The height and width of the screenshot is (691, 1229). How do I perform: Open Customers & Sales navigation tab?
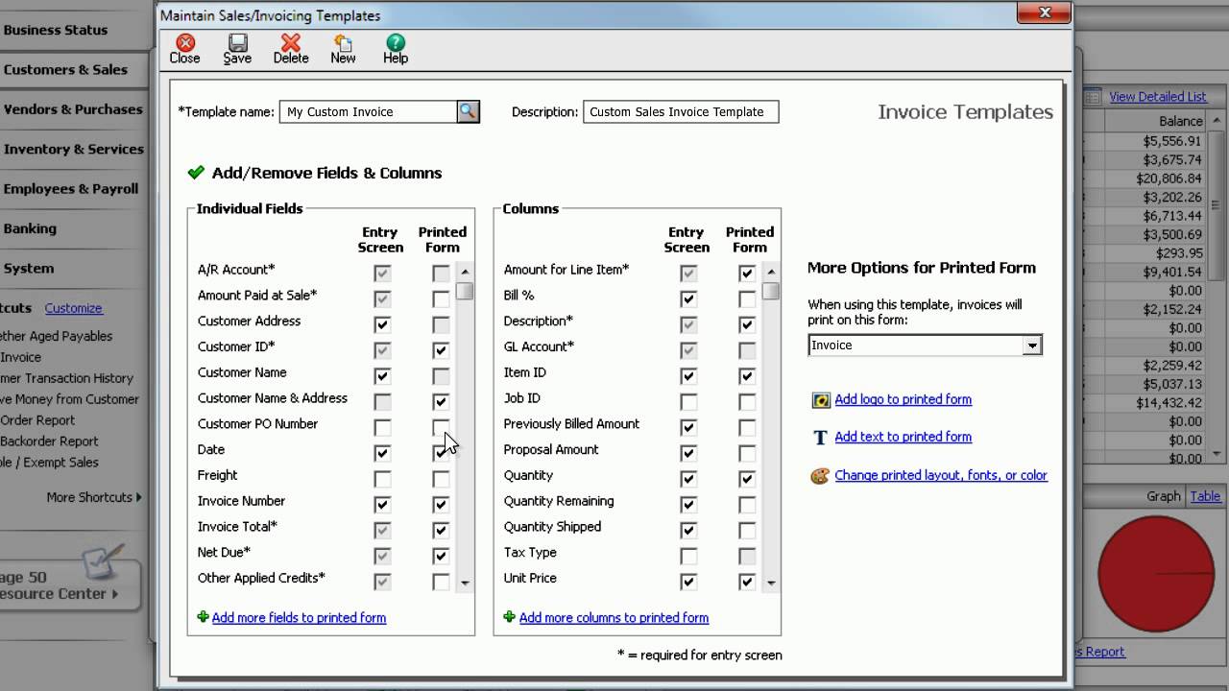point(74,69)
